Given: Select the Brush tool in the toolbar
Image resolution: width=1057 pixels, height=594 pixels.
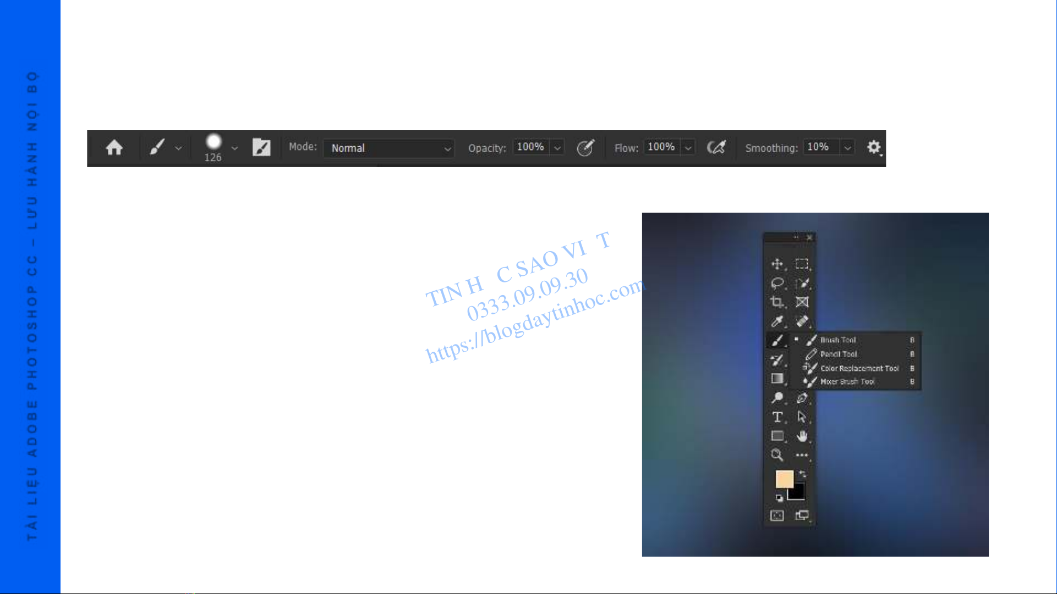Looking at the screenshot, I should pos(777,341).
